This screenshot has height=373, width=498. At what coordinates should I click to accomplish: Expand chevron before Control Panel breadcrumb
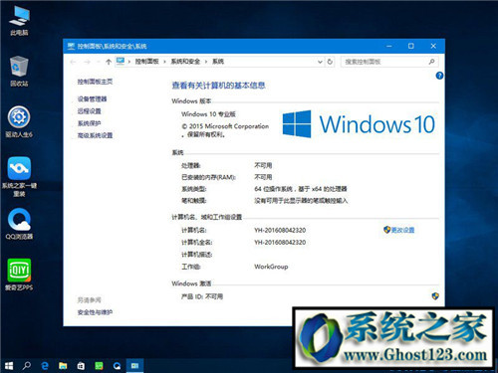pos(128,62)
